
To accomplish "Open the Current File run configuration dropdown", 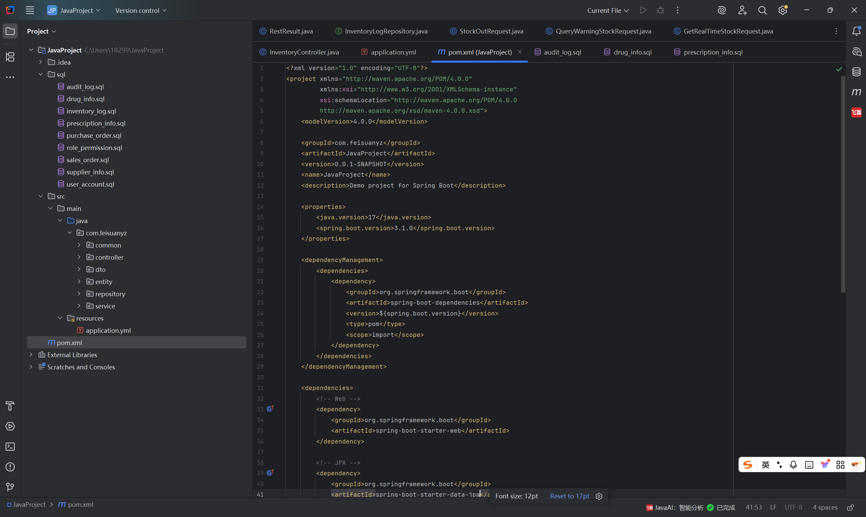I will point(608,10).
